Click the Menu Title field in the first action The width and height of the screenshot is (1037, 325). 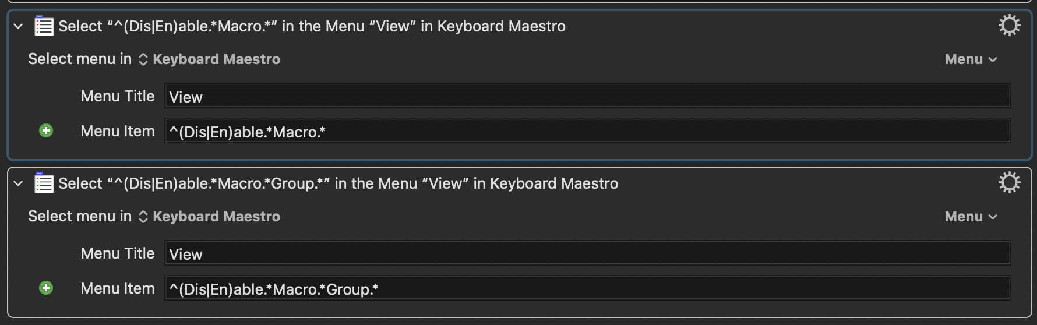(587, 96)
